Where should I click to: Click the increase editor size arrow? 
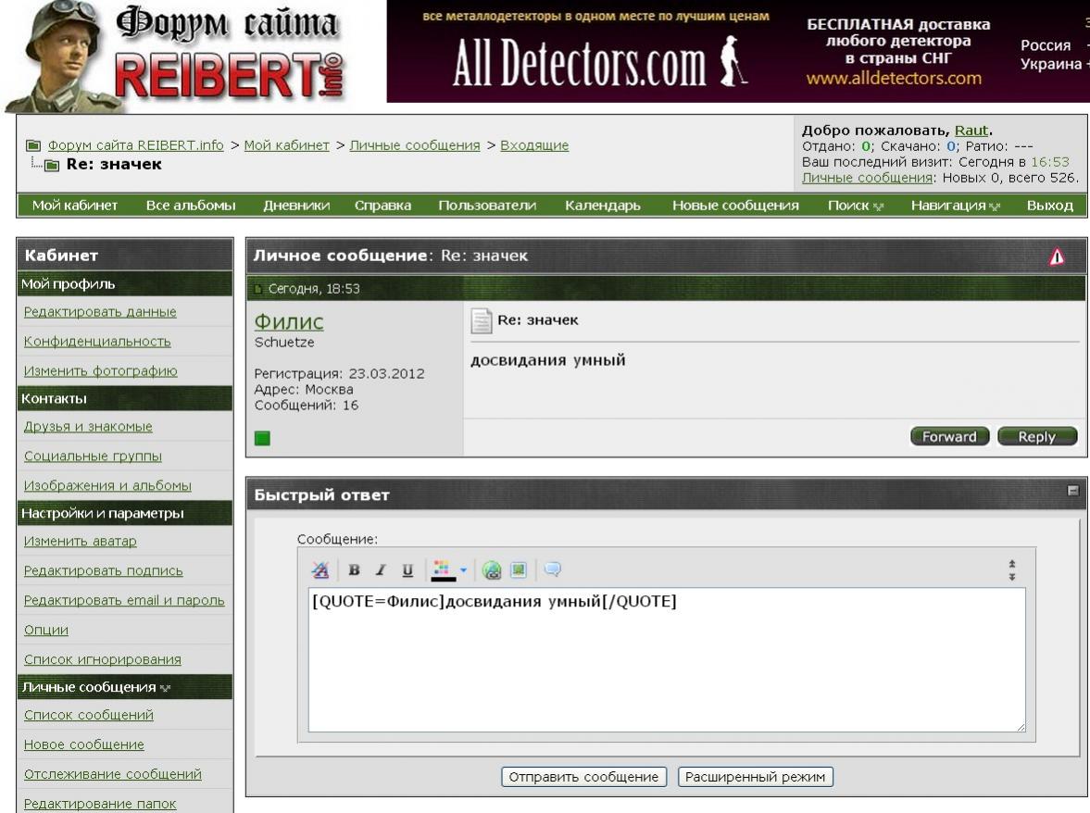(x=1012, y=577)
